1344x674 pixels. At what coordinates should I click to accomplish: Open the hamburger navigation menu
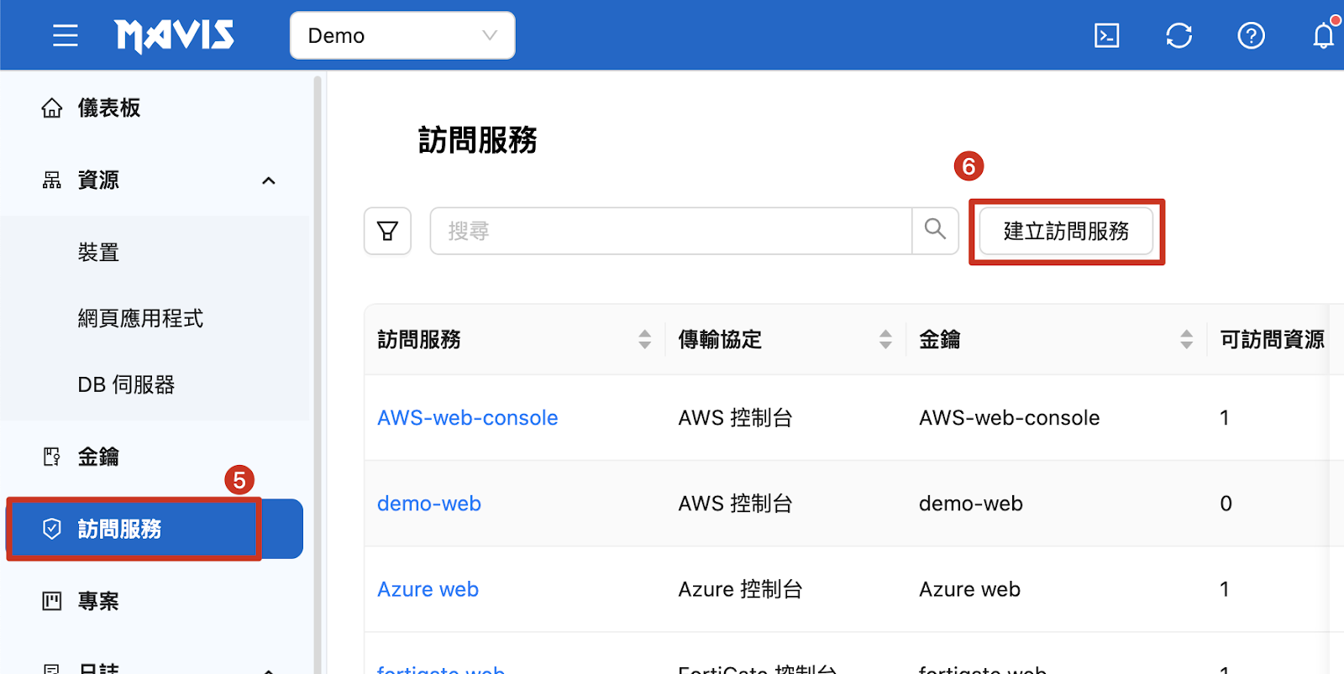[x=65, y=35]
